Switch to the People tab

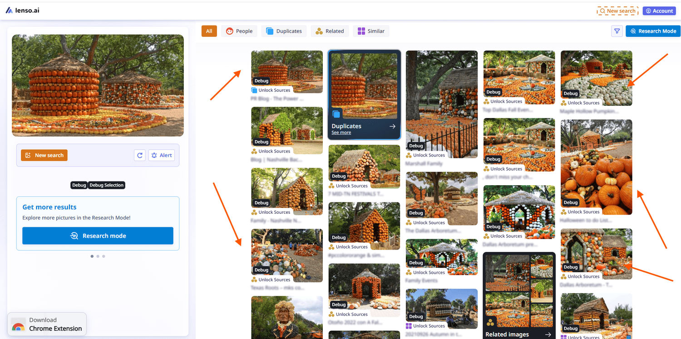(x=239, y=31)
